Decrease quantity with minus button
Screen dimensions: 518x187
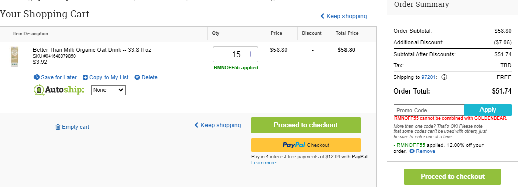(x=220, y=54)
